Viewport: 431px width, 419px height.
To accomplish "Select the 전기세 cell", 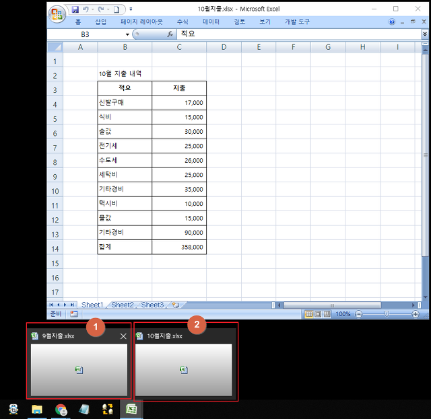I will coord(125,146).
